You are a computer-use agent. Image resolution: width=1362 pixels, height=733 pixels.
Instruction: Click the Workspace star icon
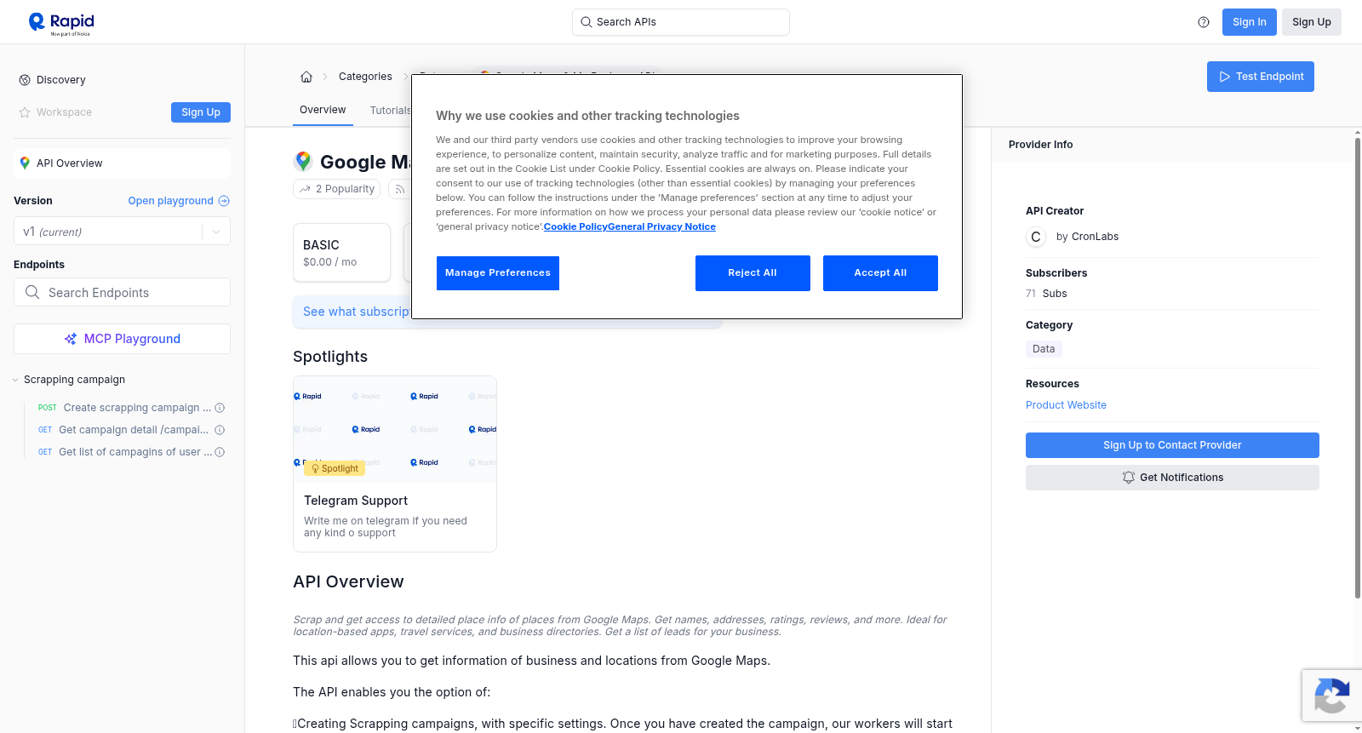pyautogui.click(x=25, y=112)
